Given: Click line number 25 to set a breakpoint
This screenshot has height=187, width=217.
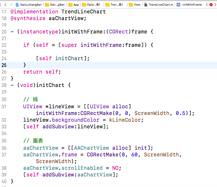Looking at the screenshot, I should [4, 65].
